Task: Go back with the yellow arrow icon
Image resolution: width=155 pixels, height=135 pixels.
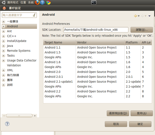Action: 136,16
